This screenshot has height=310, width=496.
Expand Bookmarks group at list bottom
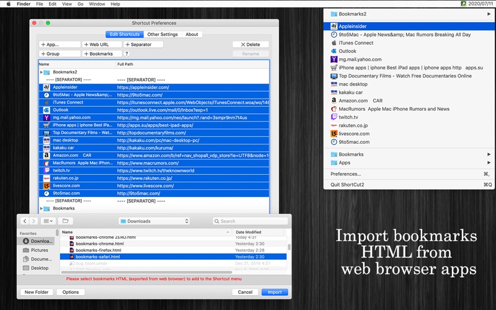41,208
